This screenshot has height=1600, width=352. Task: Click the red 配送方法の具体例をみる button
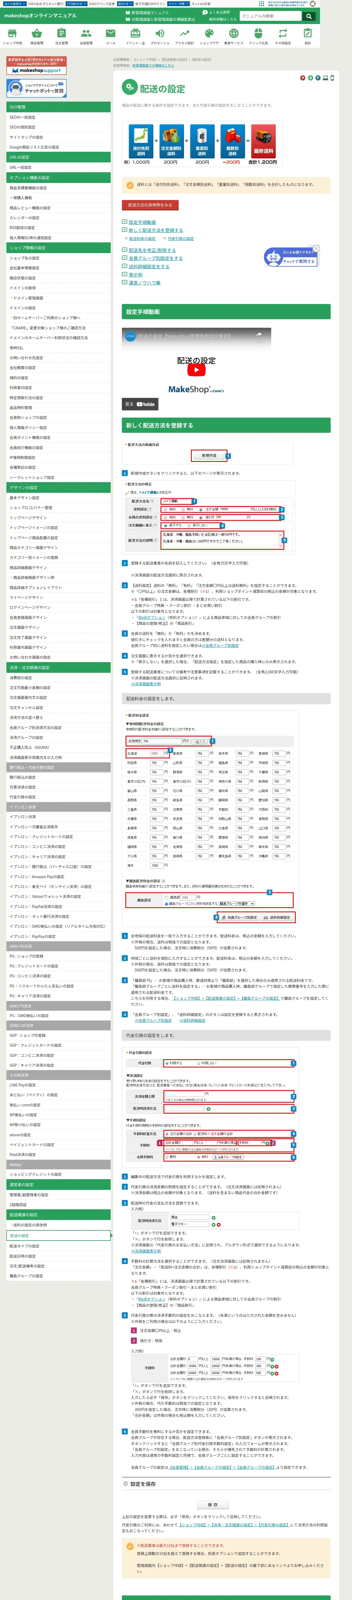coord(150,205)
